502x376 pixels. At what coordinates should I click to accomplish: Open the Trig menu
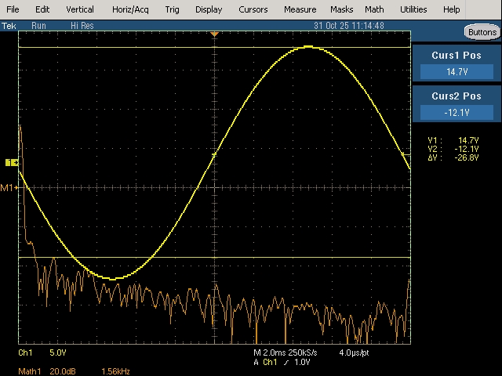pos(173,9)
